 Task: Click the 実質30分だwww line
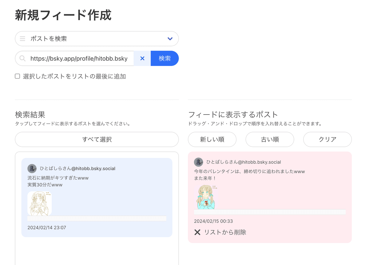[45, 185]
